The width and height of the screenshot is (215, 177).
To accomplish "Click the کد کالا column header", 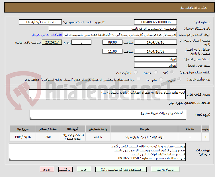I will 190,129.
